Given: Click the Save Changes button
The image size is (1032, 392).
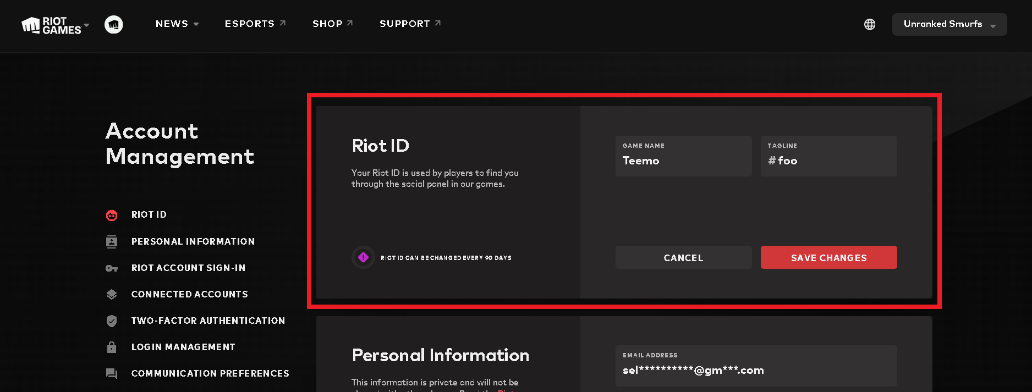Looking at the screenshot, I should coord(829,257).
